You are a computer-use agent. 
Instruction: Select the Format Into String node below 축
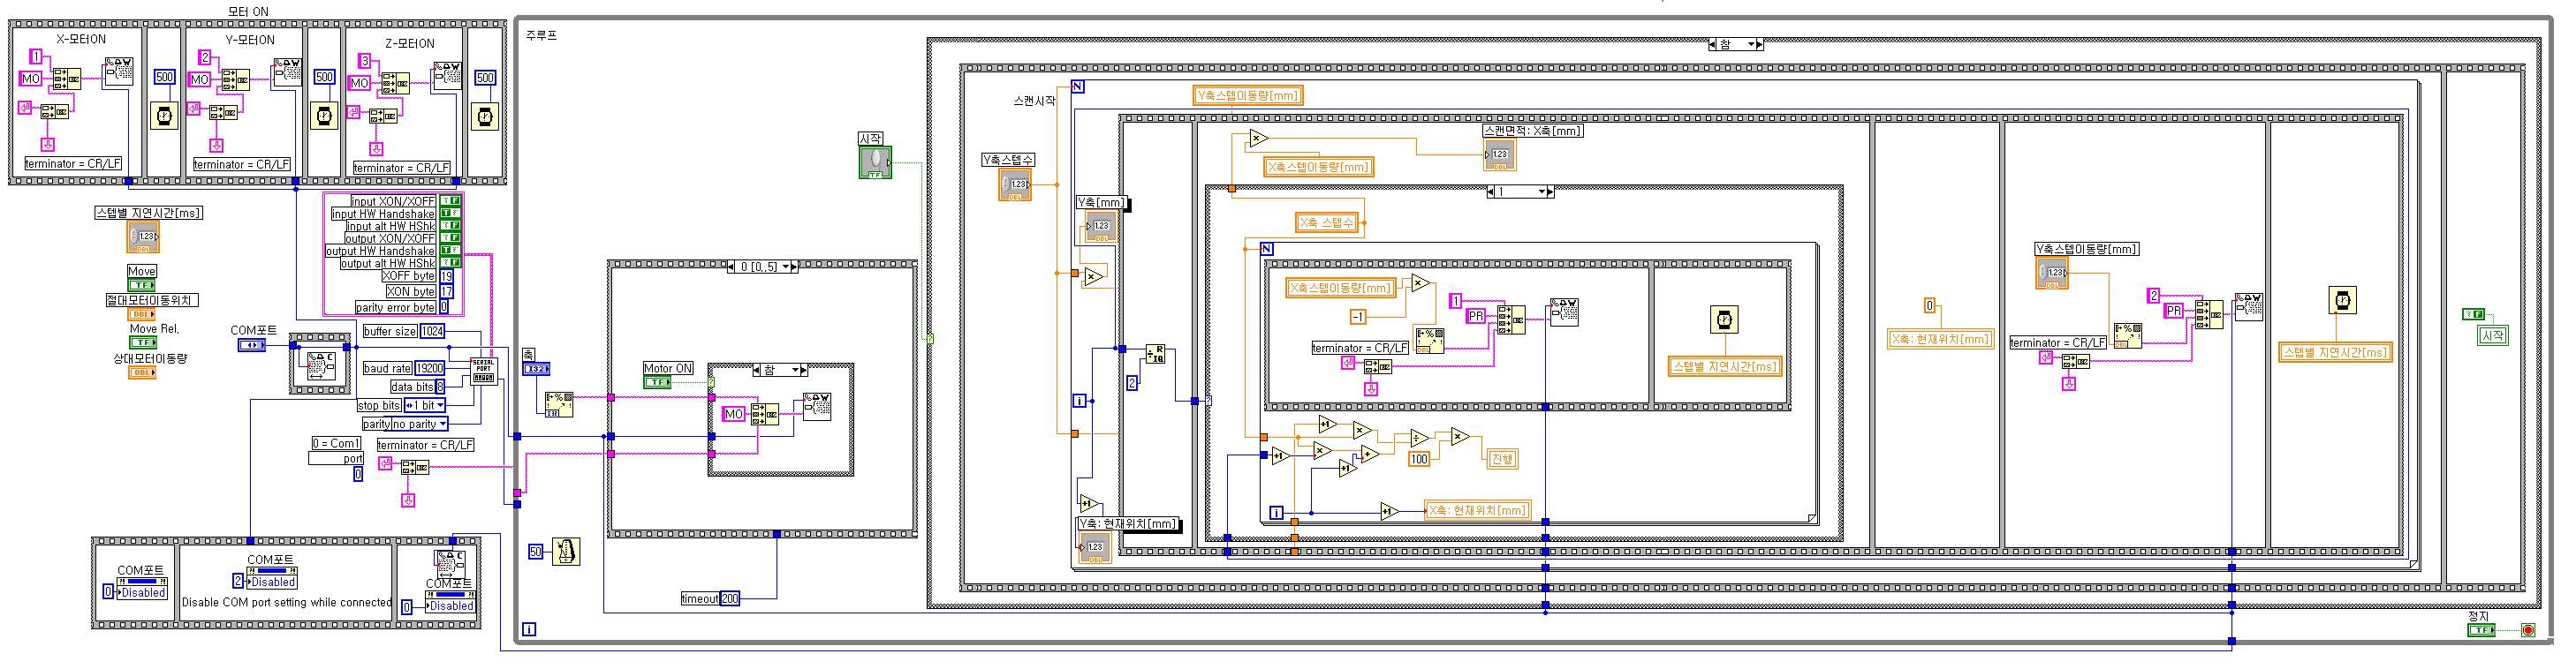click(x=559, y=403)
